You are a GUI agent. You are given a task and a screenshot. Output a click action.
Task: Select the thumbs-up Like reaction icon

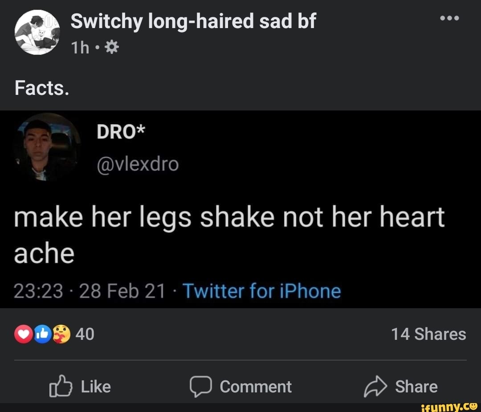coord(42,333)
